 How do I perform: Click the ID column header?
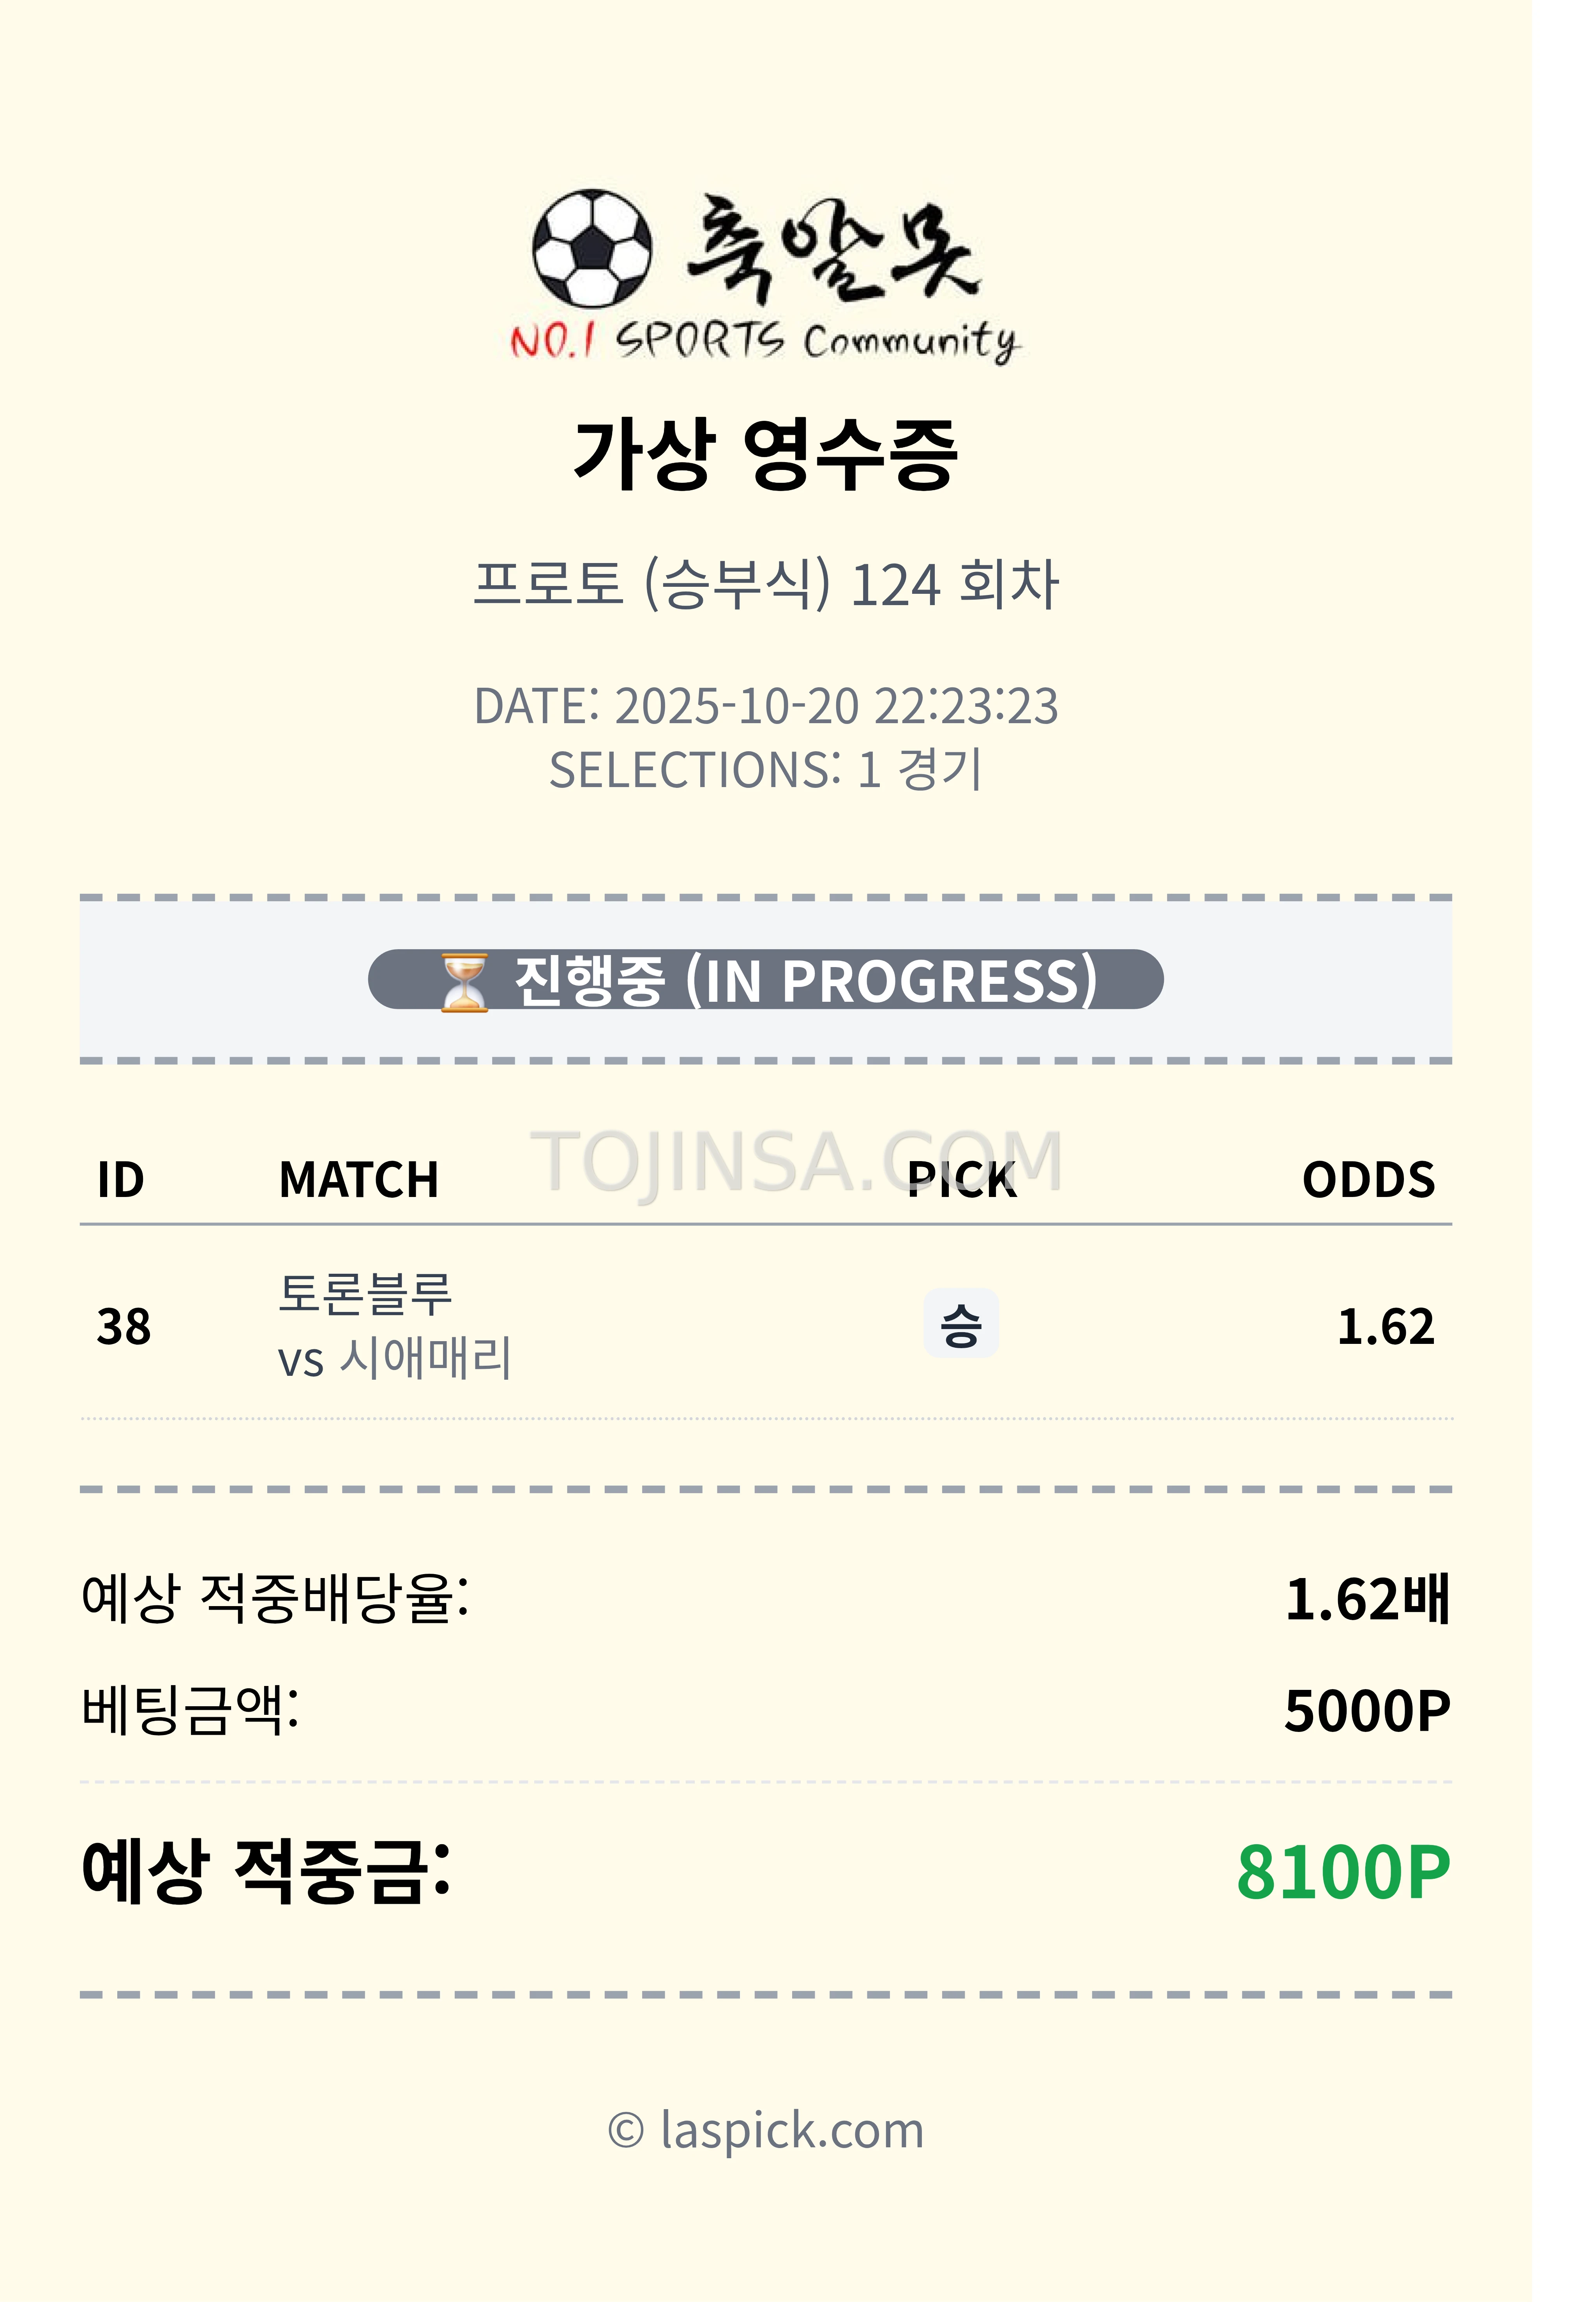pos(121,1180)
